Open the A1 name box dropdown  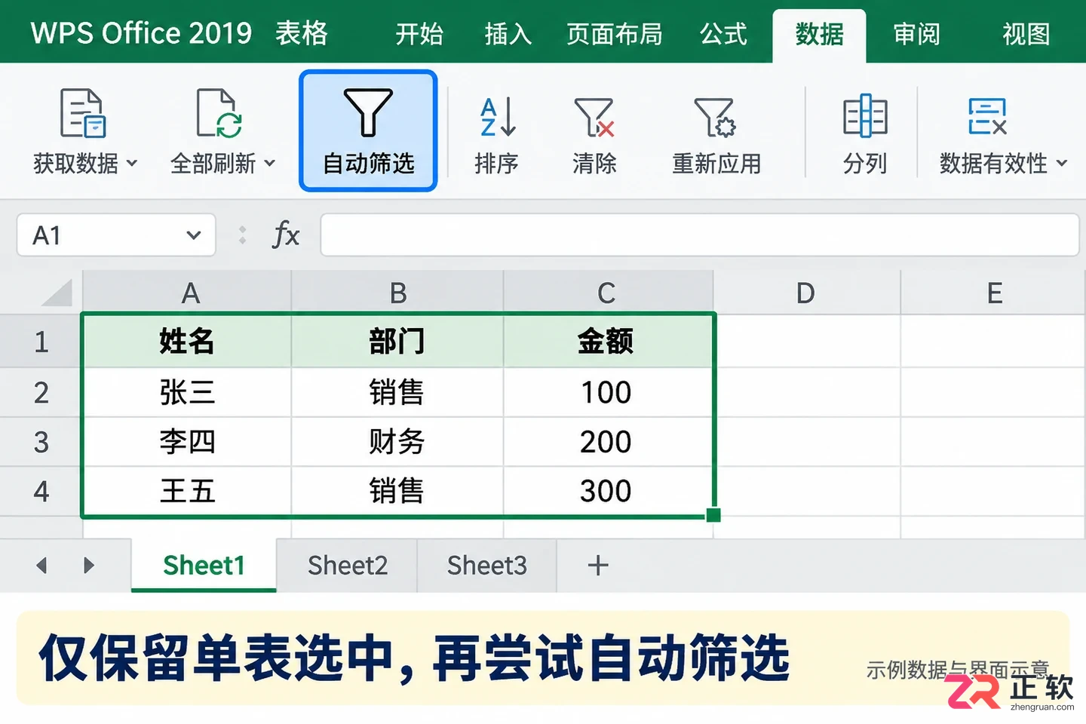194,235
